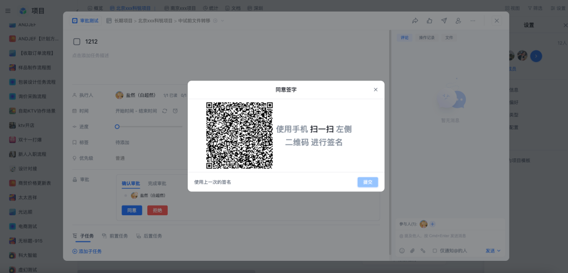Click the 项目 cube logo icon
This screenshot has width=568, height=273.
(x=23, y=11)
